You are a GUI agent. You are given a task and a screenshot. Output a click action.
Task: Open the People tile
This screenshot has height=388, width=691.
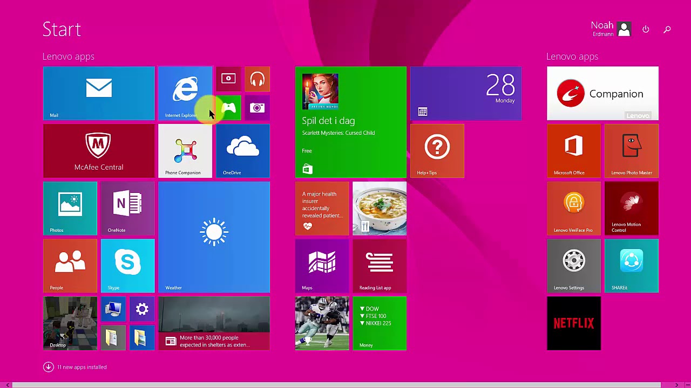pos(70,266)
